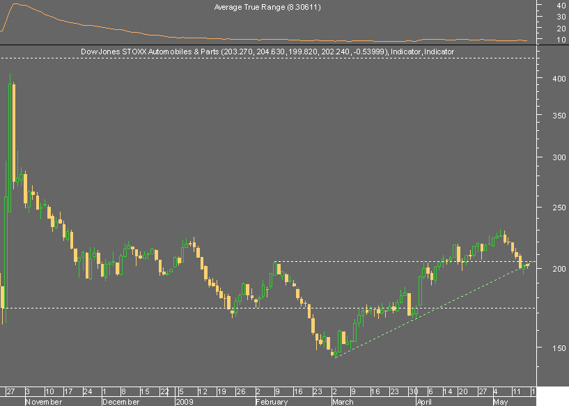
Task: Select the April month label
Action: [424, 402]
